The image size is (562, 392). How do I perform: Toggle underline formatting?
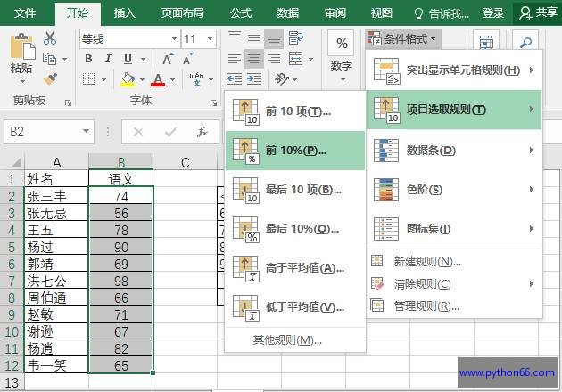tap(128, 59)
